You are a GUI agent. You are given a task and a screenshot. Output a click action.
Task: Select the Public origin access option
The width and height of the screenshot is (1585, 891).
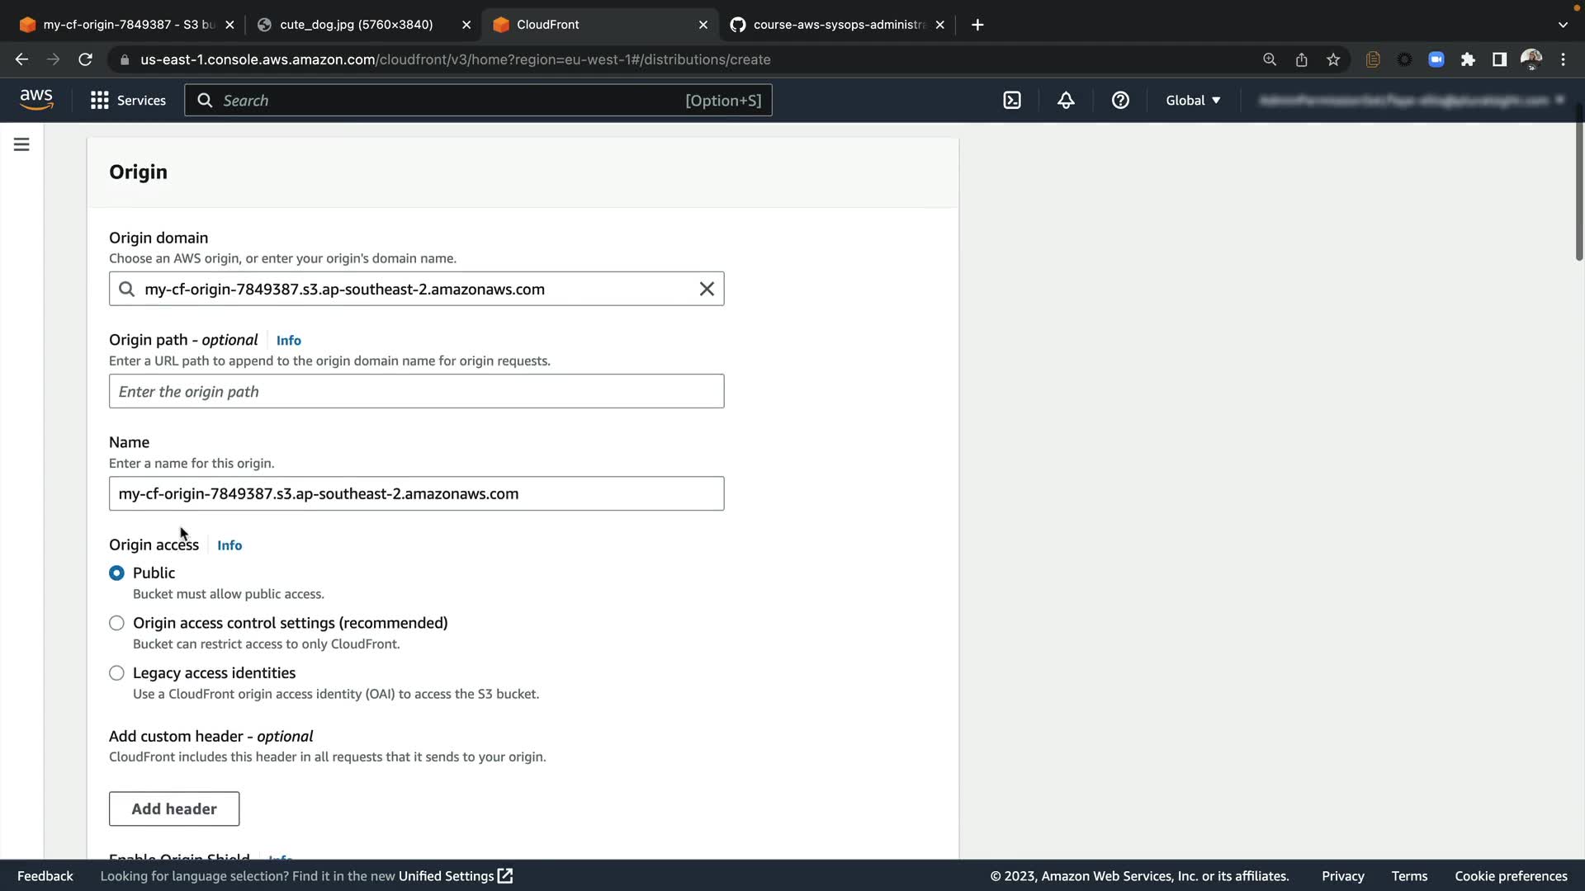[116, 573]
